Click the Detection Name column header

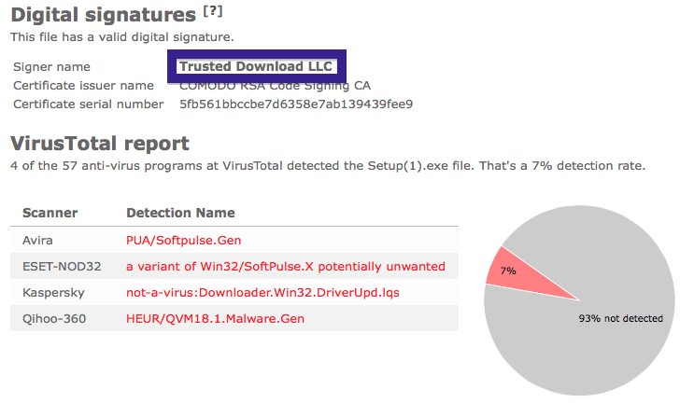180,213
